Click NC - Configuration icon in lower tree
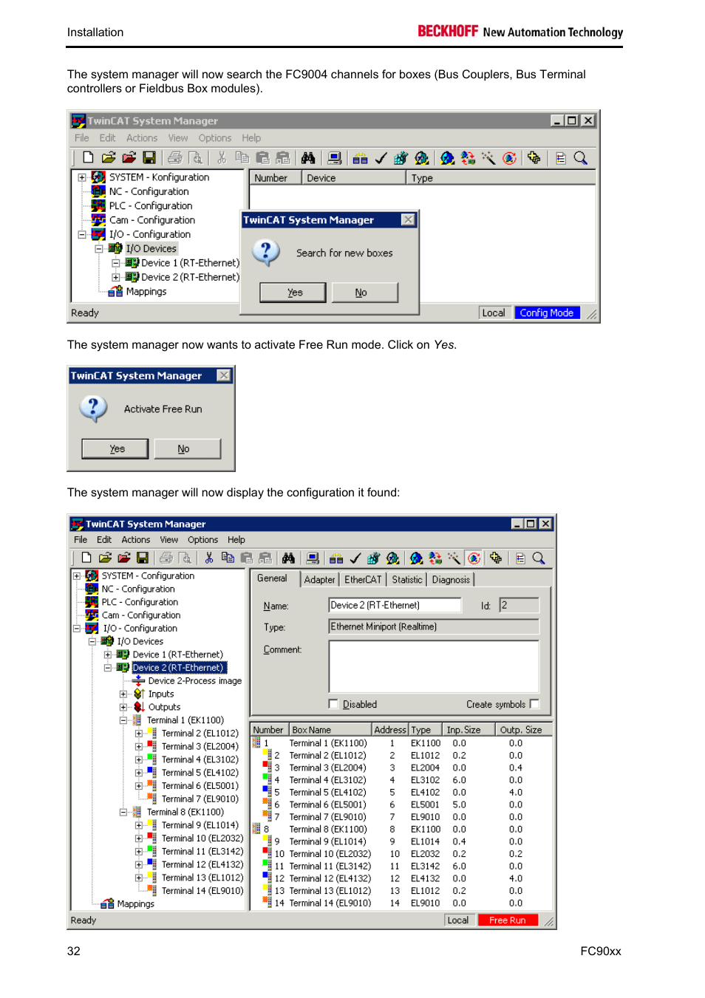 coord(92,589)
